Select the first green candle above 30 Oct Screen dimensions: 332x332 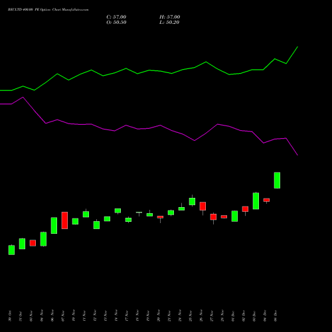click(x=11, y=250)
